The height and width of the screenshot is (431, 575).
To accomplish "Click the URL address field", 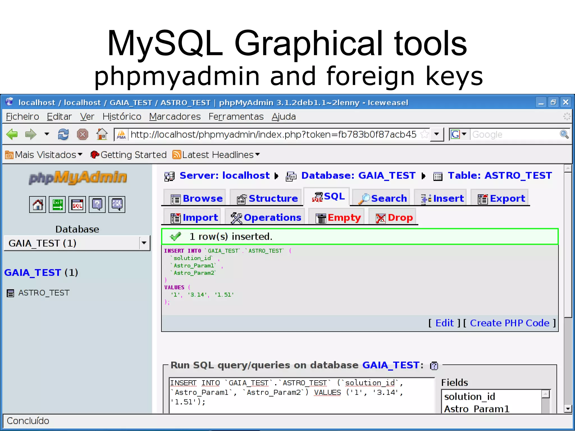I will 274,134.
